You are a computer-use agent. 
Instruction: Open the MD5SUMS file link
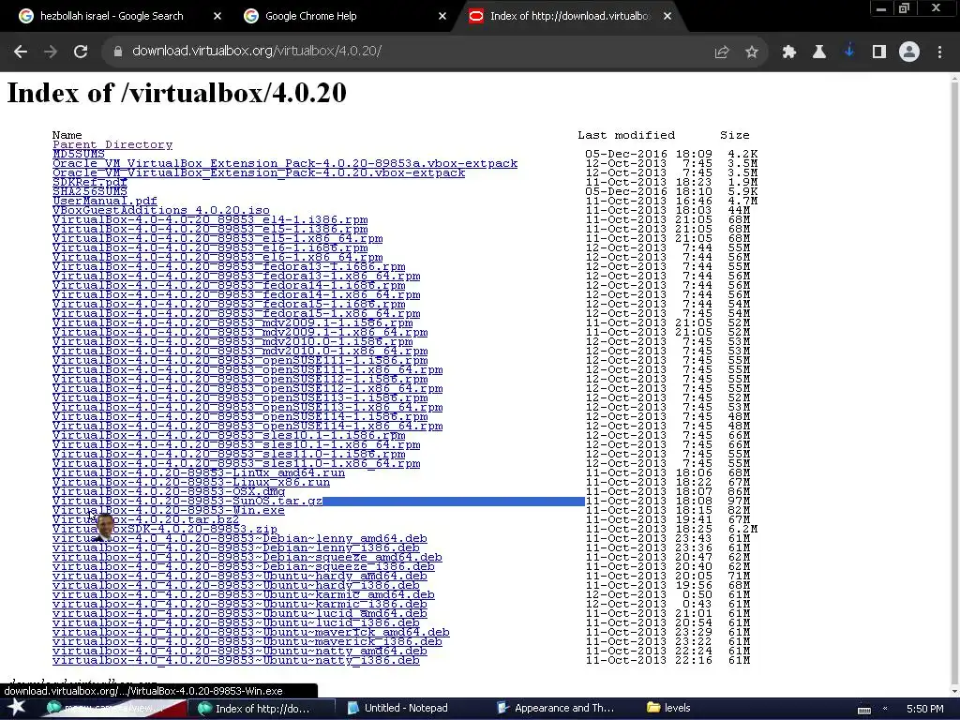pos(79,155)
